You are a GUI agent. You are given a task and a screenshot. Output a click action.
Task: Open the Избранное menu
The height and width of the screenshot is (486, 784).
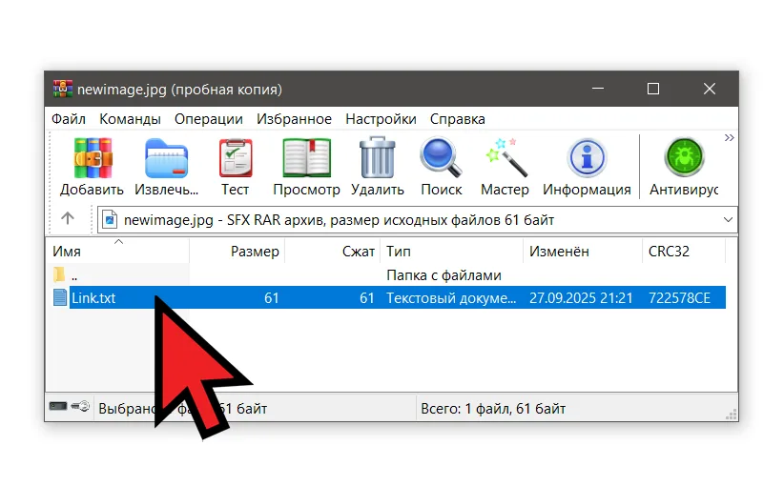(x=294, y=119)
